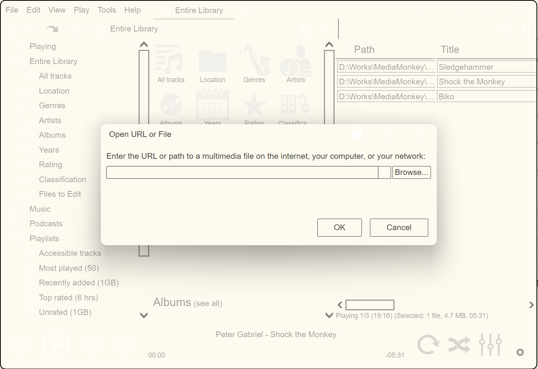Toggle the repeat playback icon

428,344
